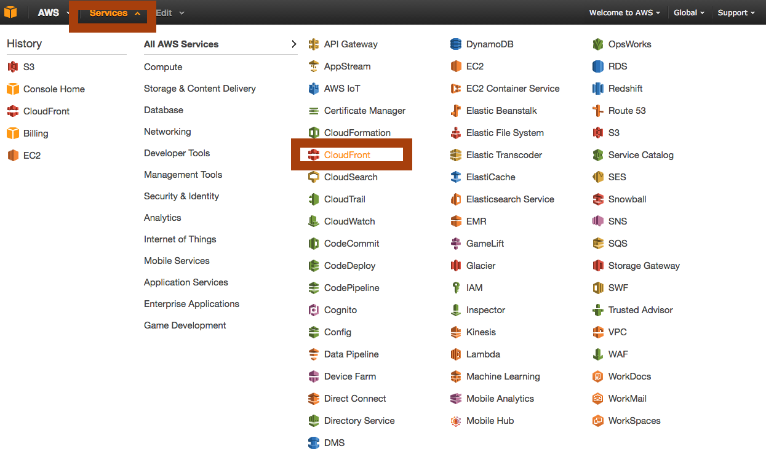
Task: Click the AWS cube logo icon
Action: click(x=12, y=12)
